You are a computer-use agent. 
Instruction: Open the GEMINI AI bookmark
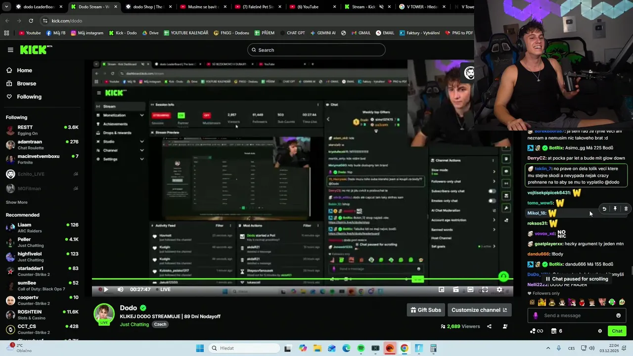click(x=322, y=33)
